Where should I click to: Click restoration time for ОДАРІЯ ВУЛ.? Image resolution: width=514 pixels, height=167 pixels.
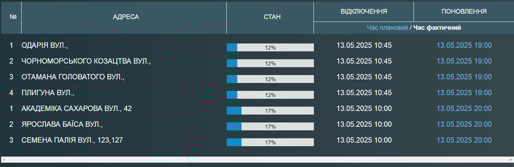point(464,46)
